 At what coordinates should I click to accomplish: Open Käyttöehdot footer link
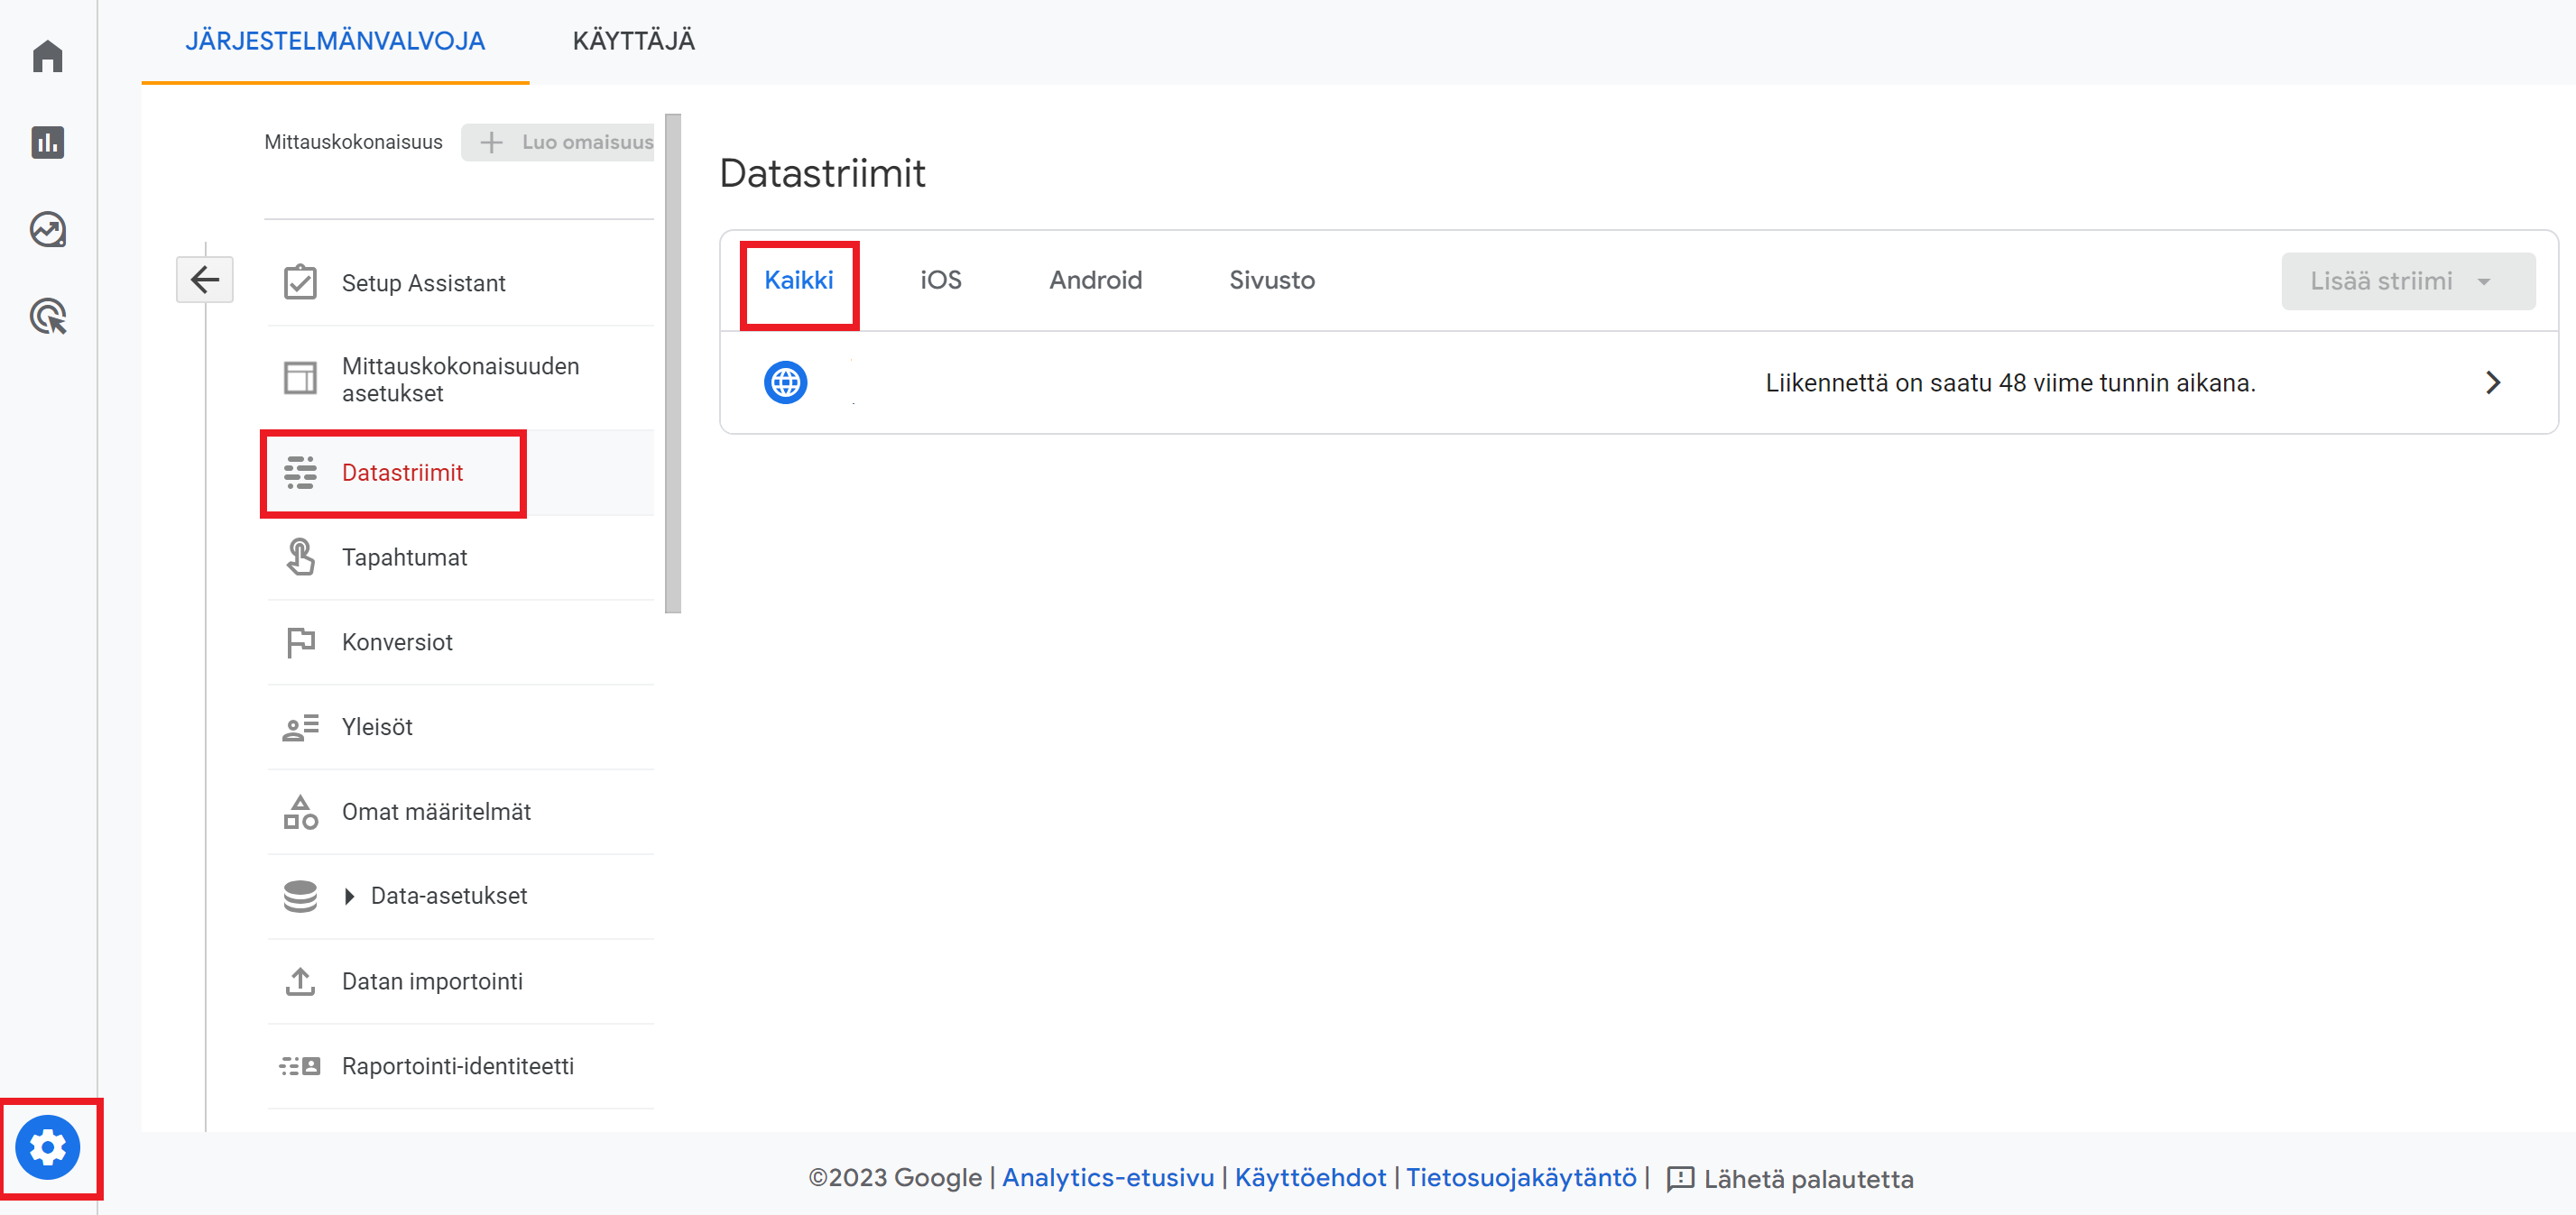point(1310,1177)
